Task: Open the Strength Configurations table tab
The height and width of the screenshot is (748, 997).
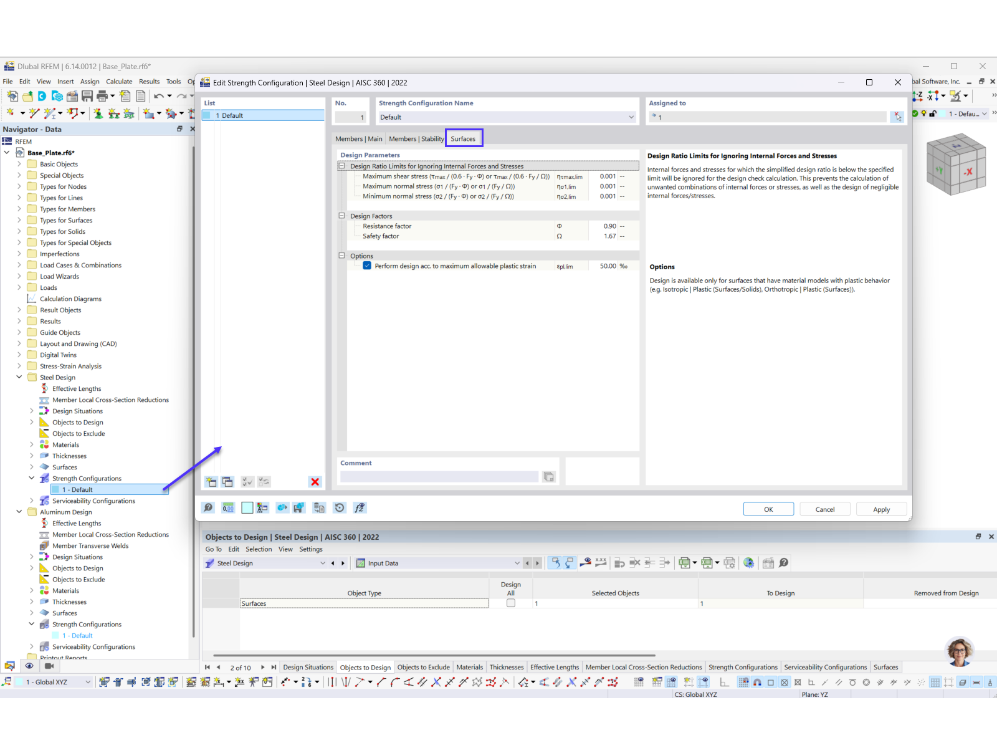Action: pos(743,668)
